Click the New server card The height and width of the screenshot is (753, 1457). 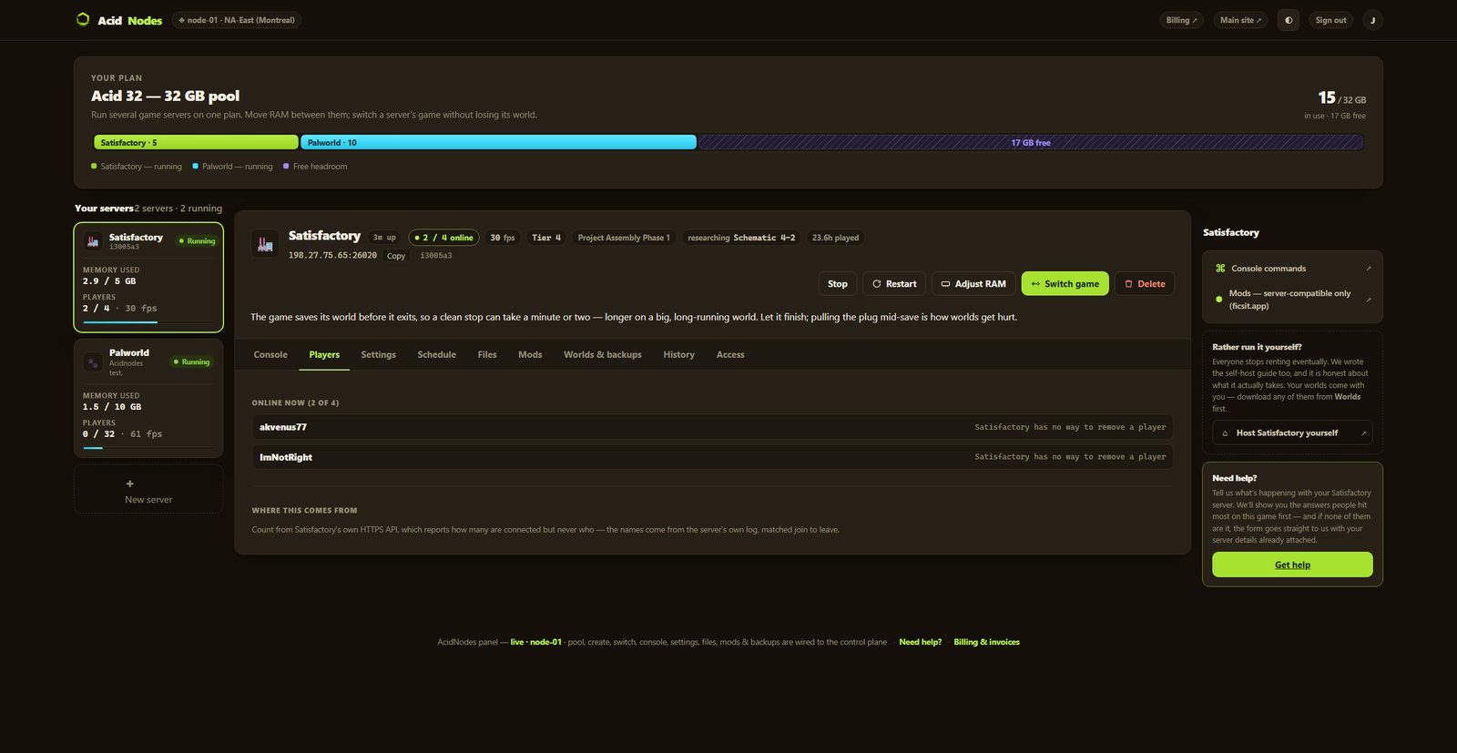click(x=148, y=490)
